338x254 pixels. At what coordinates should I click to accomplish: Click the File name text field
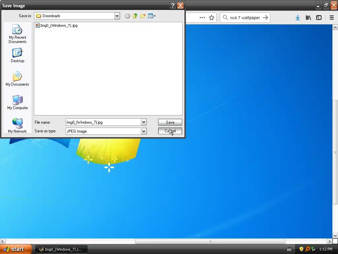pos(103,122)
